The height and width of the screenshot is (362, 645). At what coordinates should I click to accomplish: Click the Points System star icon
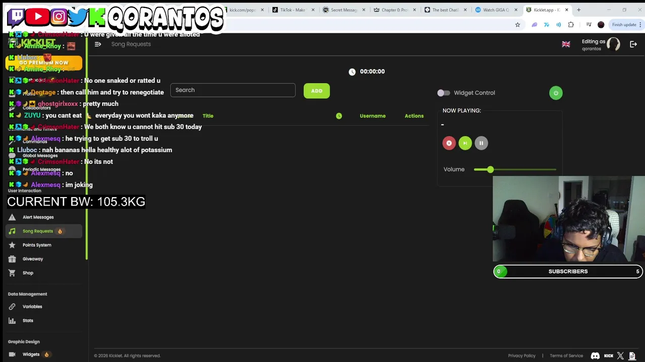[12, 245]
